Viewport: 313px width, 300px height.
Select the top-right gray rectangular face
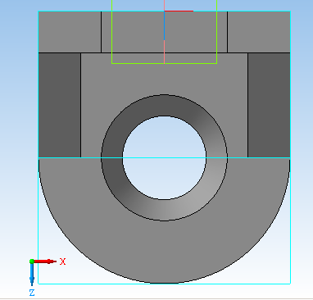(x=259, y=32)
